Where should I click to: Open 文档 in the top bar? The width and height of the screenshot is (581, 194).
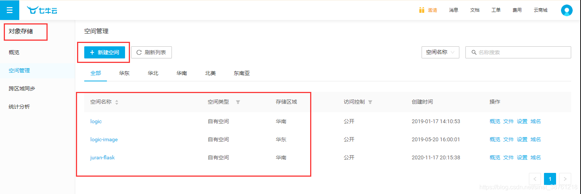pos(475,10)
